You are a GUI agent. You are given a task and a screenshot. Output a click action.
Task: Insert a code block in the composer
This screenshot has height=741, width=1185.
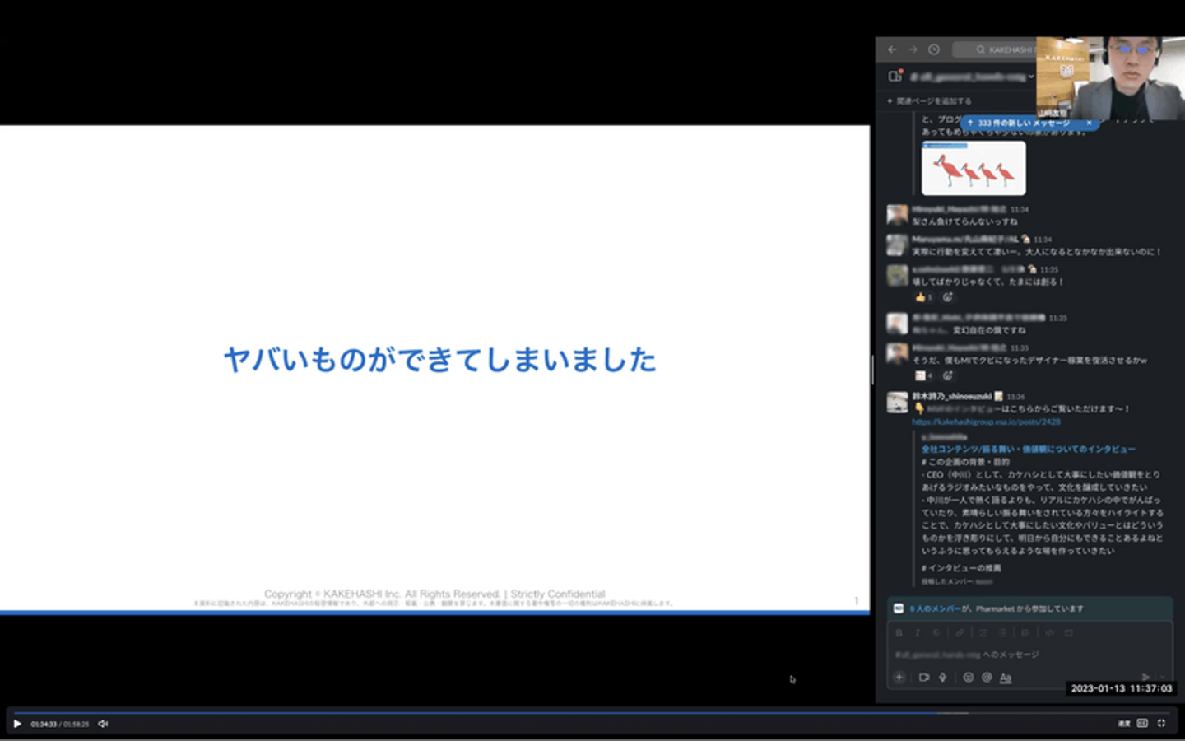(x=1068, y=633)
